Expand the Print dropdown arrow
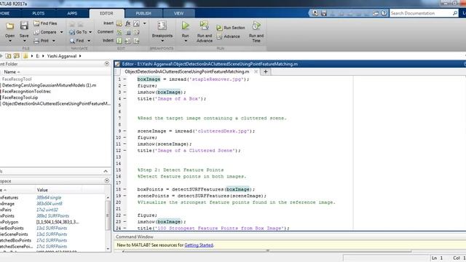466x262 pixels. pos(53,41)
